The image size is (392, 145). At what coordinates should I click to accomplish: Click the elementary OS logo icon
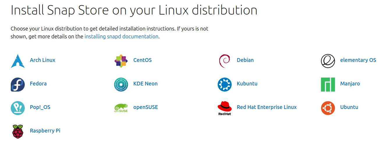[328, 61]
